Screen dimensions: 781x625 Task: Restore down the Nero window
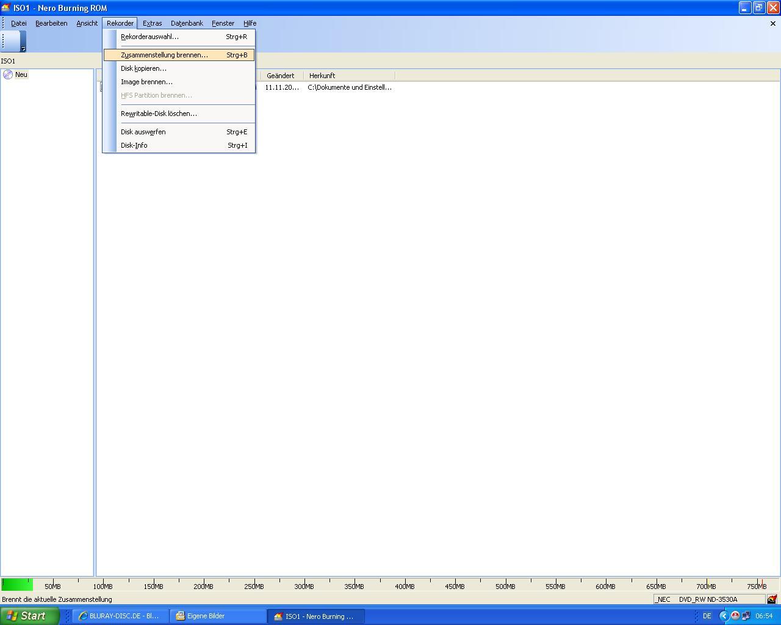click(x=759, y=8)
